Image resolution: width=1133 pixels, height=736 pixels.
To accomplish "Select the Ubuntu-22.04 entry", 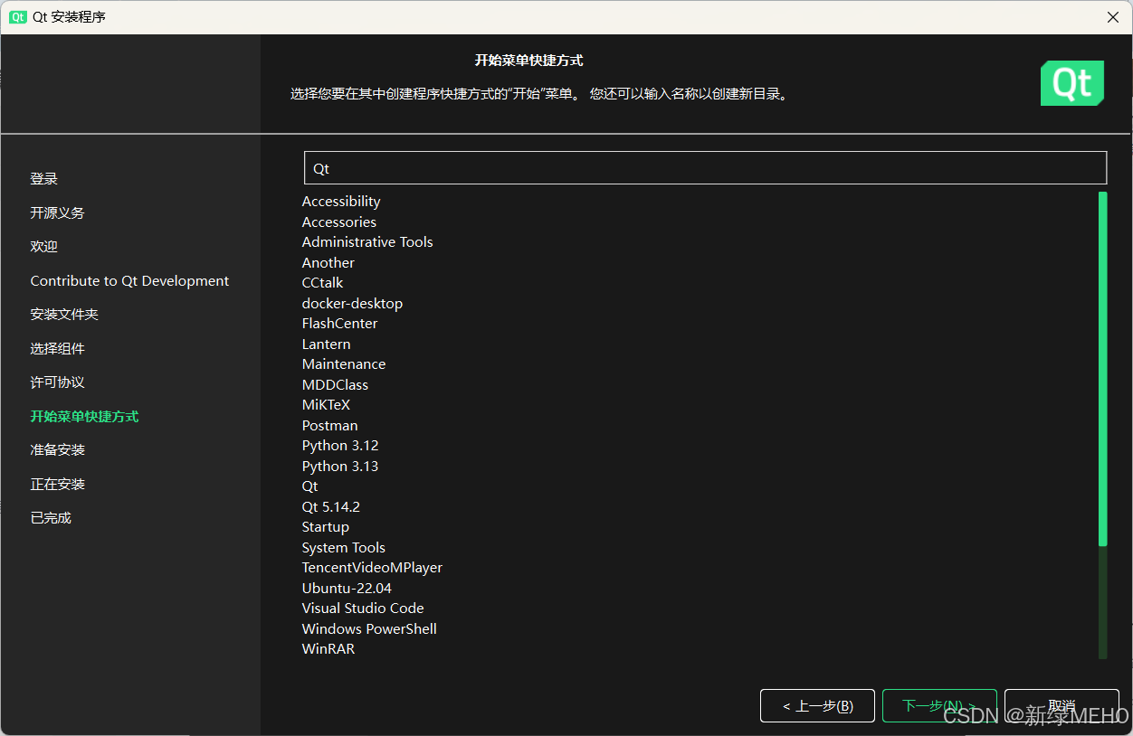I will [347, 588].
